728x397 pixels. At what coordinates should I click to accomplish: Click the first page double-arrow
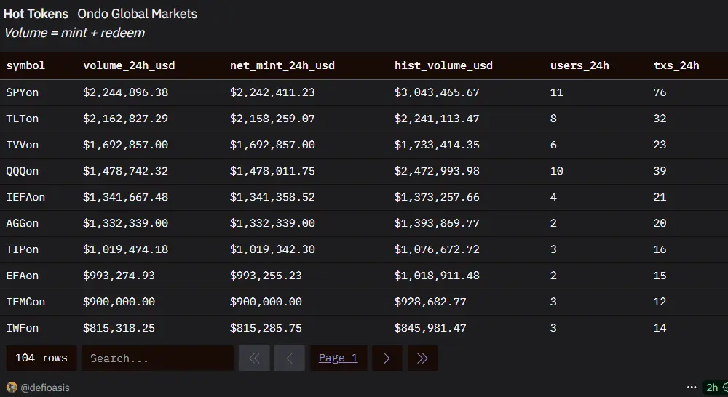point(254,358)
